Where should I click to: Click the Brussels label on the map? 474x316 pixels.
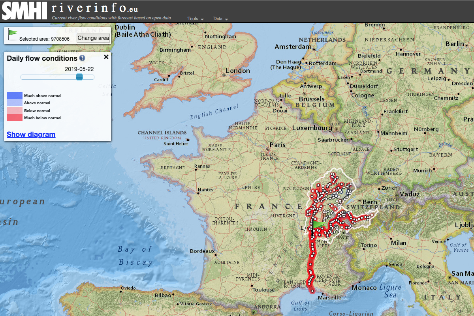coord(312,99)
